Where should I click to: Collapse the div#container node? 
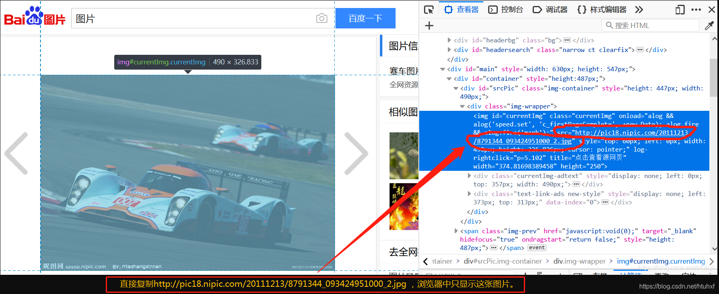[x=449, y=79]
